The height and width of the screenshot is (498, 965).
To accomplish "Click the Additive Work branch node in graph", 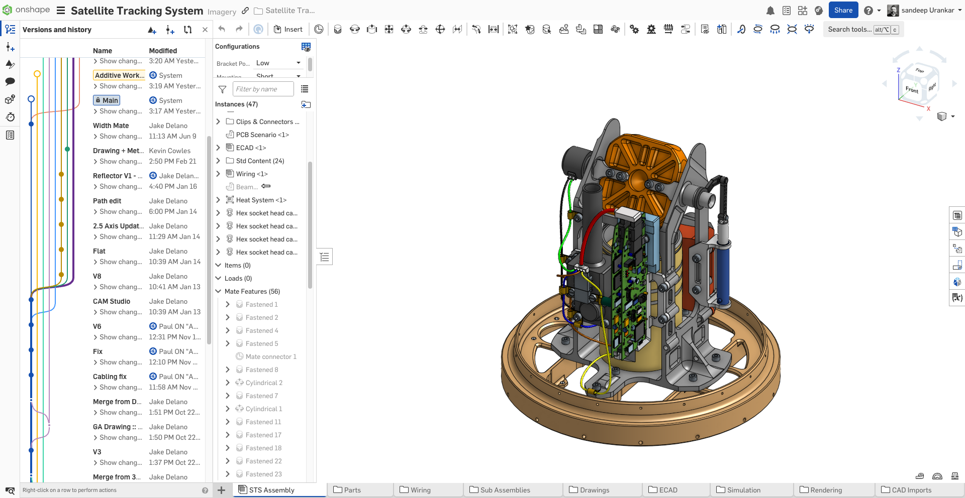I will (37, 74).
